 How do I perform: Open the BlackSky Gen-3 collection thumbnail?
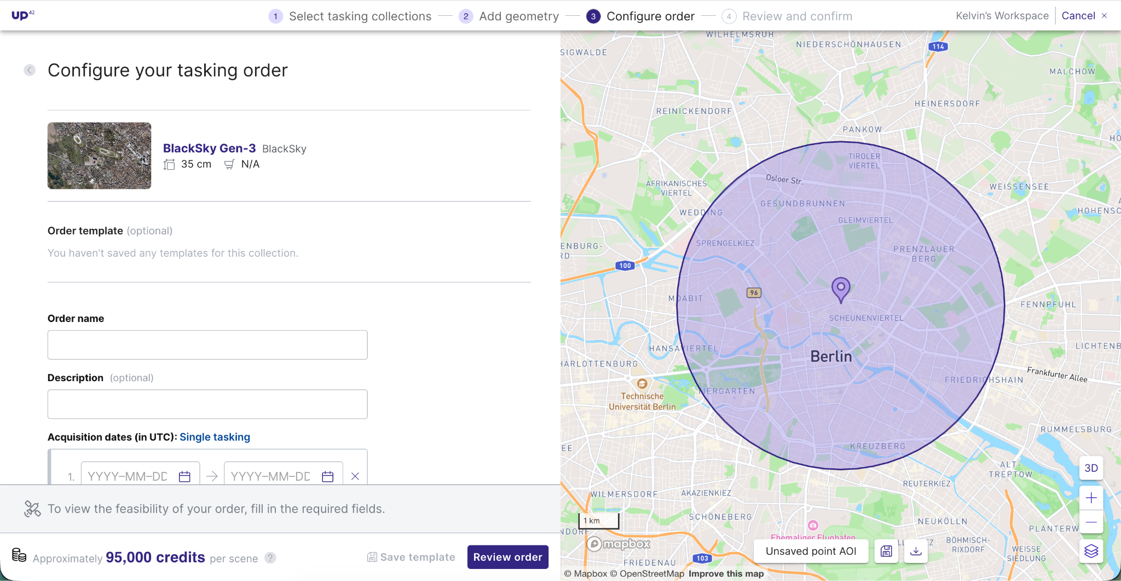99,156
